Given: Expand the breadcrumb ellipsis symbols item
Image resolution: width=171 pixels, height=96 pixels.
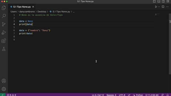Looking at the screenshot, I should click(74, 12).
